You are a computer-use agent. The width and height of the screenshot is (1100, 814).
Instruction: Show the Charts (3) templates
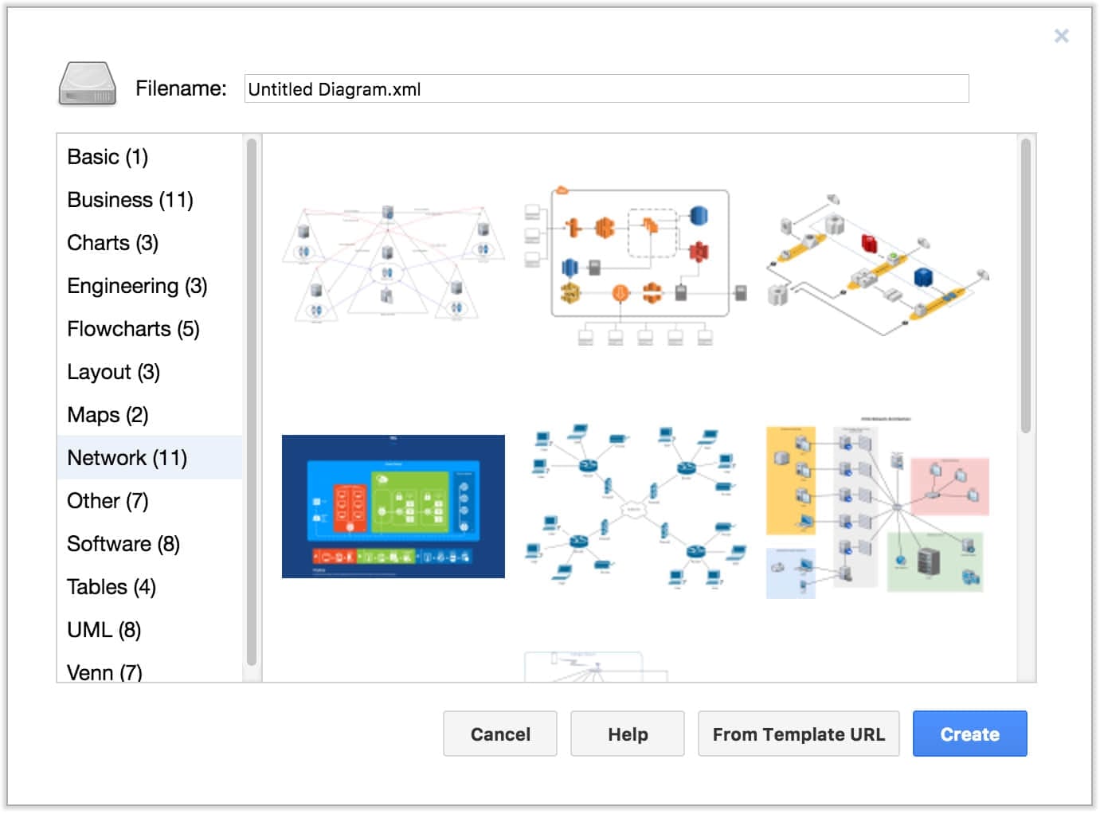click(112, 243)
